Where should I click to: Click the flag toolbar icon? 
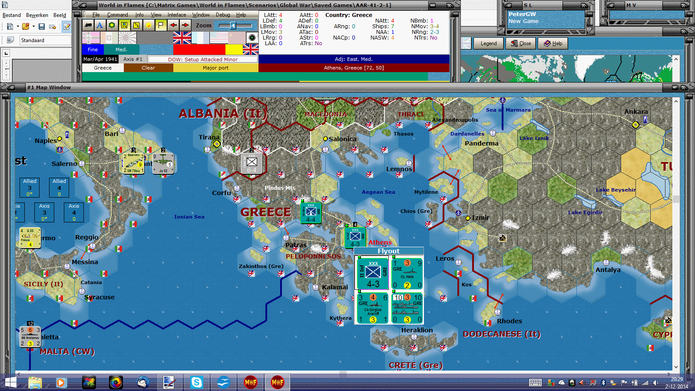pos(161,25)
